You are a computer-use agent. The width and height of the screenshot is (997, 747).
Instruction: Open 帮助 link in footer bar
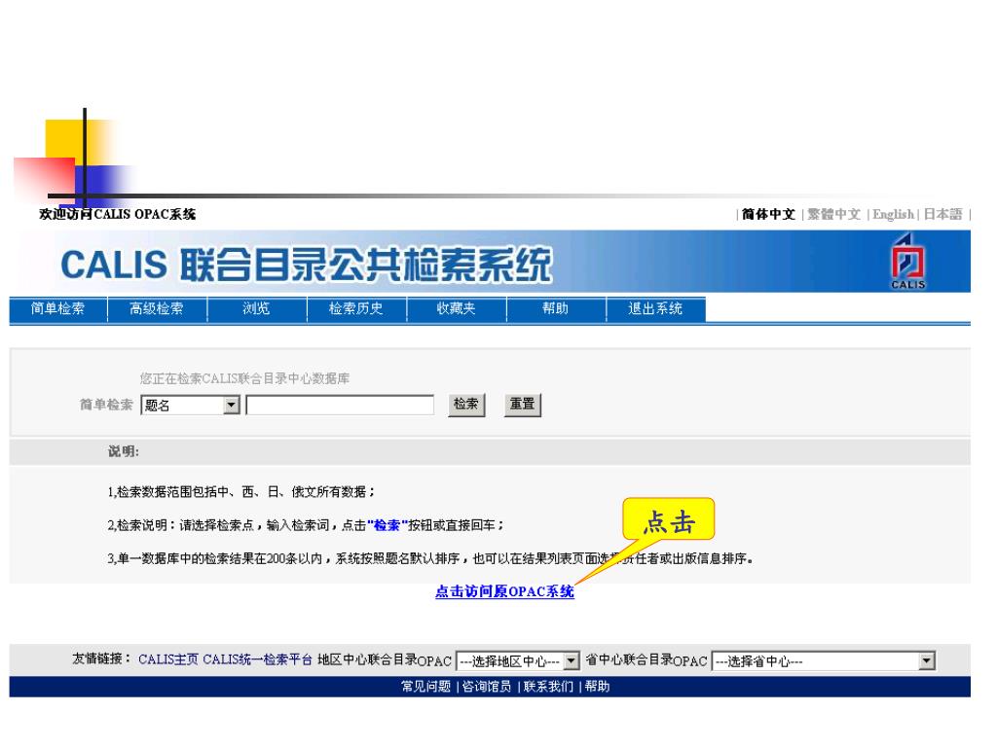pos(597,687)
